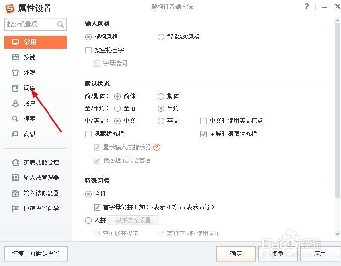Viewport: 341px width, 266px height.
Task: Click the 搜索设置项 search field
Action: (x=36, y=24)
